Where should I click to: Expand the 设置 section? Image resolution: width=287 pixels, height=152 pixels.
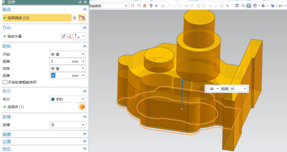(x=44, y=142)
